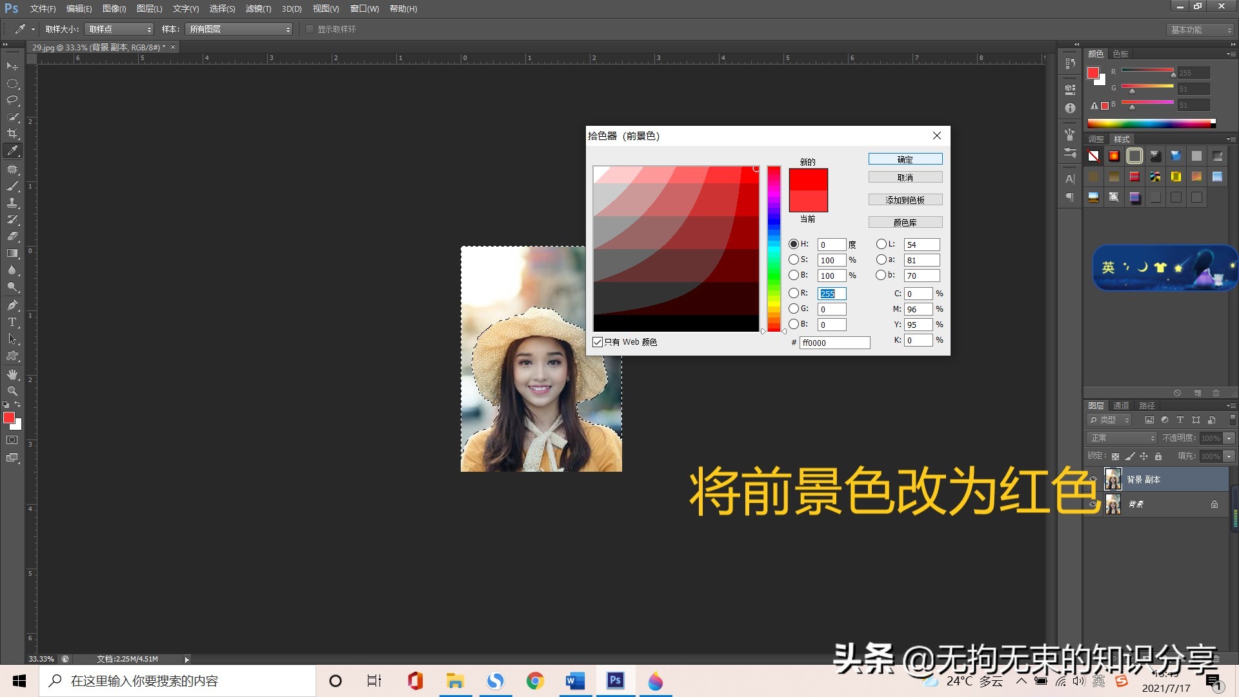Screen dimensions: 1239x697
Task: Select the Hand tool
Action: point(12,374)
